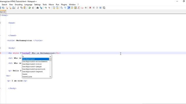Click the <br> tag in the editor
Viewport: 186px width, 104px height.
(8, 76)
